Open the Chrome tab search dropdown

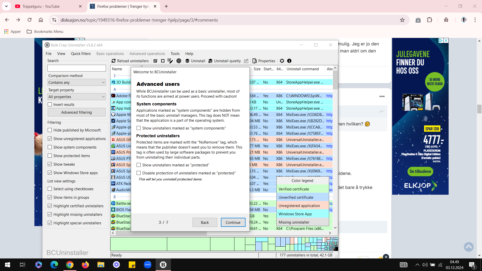(6, 6)
